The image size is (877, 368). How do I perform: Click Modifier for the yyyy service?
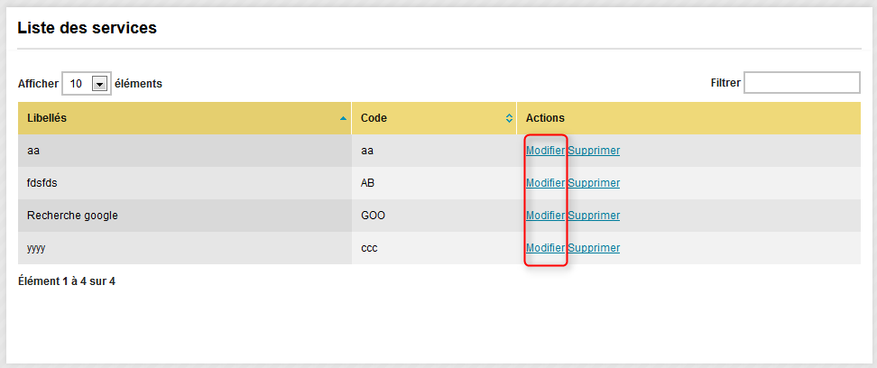coord(545,248)
